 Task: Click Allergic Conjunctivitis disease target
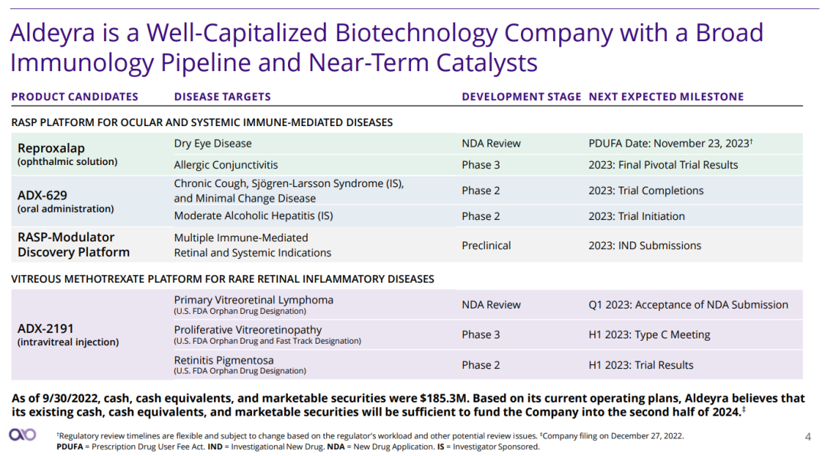[225, 165]
